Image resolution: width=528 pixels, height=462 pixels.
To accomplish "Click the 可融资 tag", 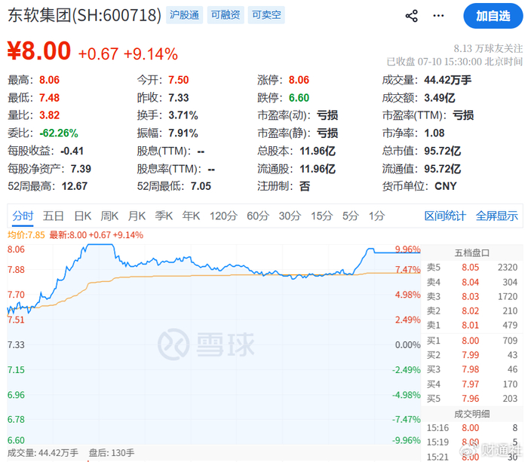I will tap(226, 15).
